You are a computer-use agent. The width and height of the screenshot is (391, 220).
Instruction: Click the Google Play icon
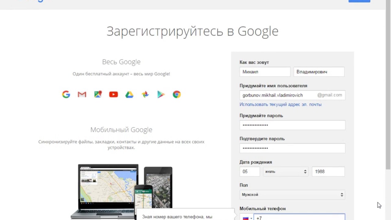point(161,94)
